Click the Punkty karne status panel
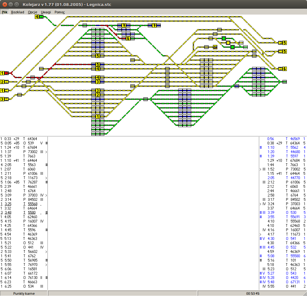The image size is (307, 296). 24,294
